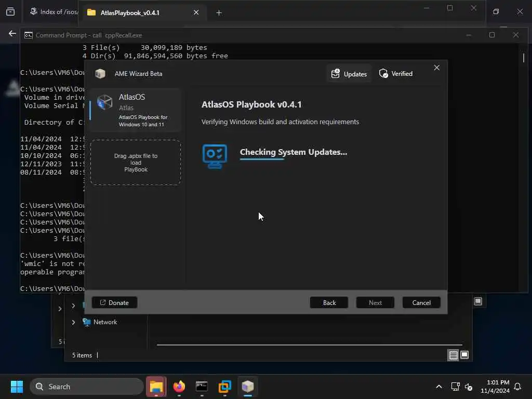Click the Next button in the wizard
The image size is (532, 399).
(375, 302)
